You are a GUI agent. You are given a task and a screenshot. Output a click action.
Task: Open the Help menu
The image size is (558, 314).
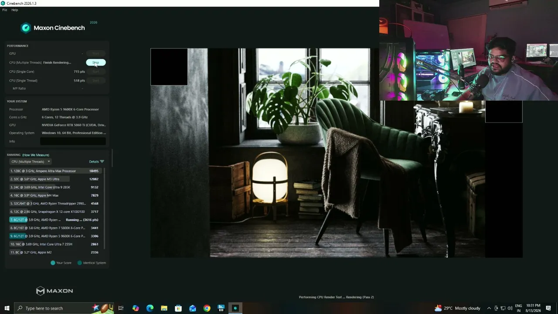14,10
